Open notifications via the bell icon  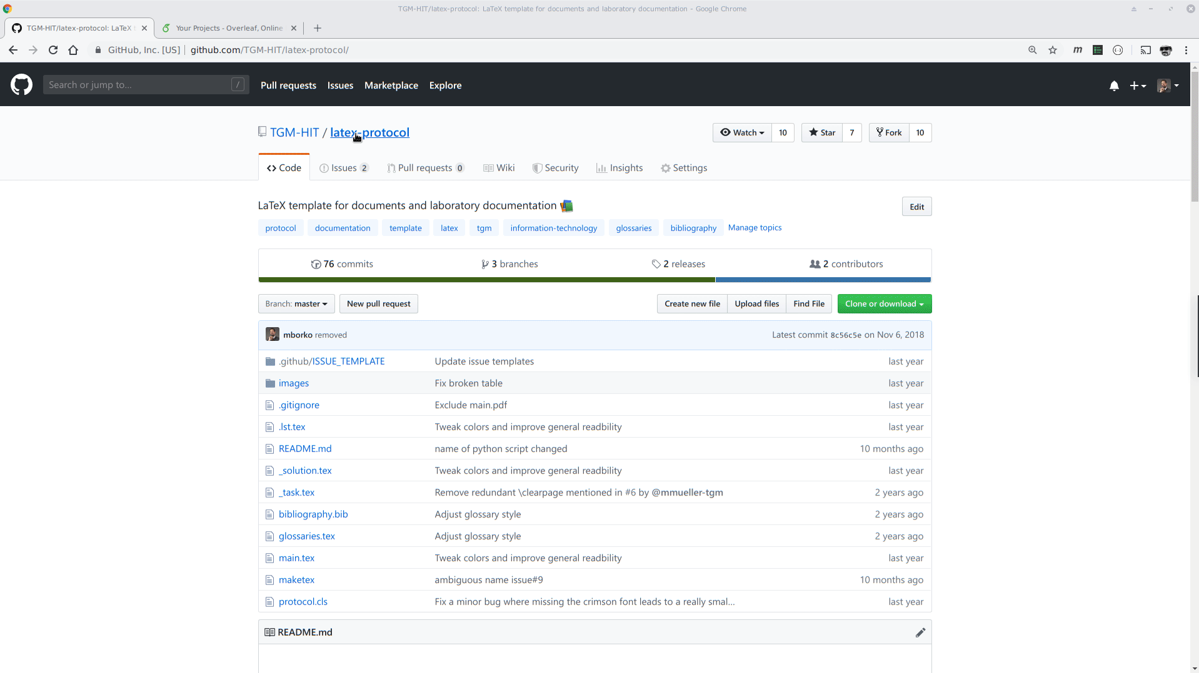[x=1114, y=86]
